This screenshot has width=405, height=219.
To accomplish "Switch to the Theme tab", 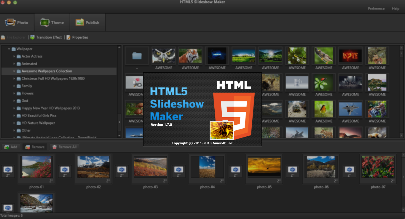I will tap(52, 23).
